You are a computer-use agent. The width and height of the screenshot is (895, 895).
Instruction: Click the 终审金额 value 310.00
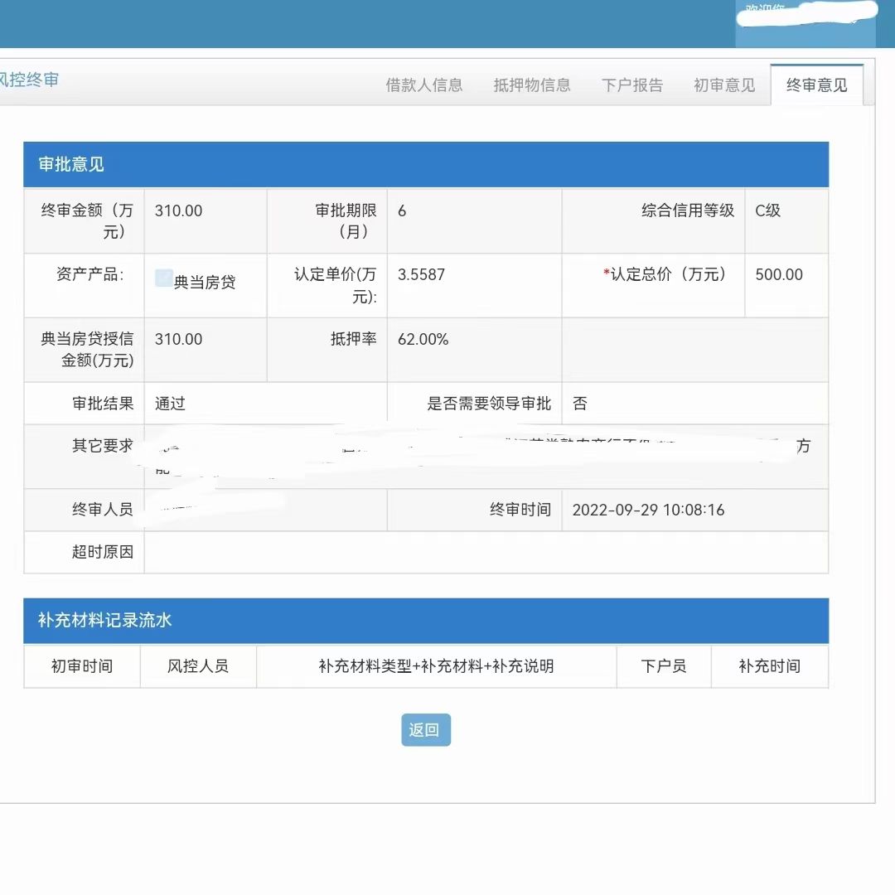coord(178,210)
